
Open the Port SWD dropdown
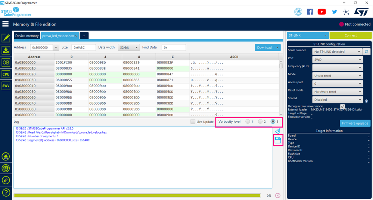[337, 60]
